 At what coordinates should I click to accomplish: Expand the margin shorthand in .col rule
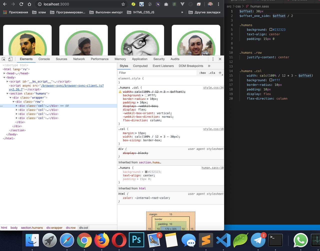pyautogui.click(x=136, y=133)
